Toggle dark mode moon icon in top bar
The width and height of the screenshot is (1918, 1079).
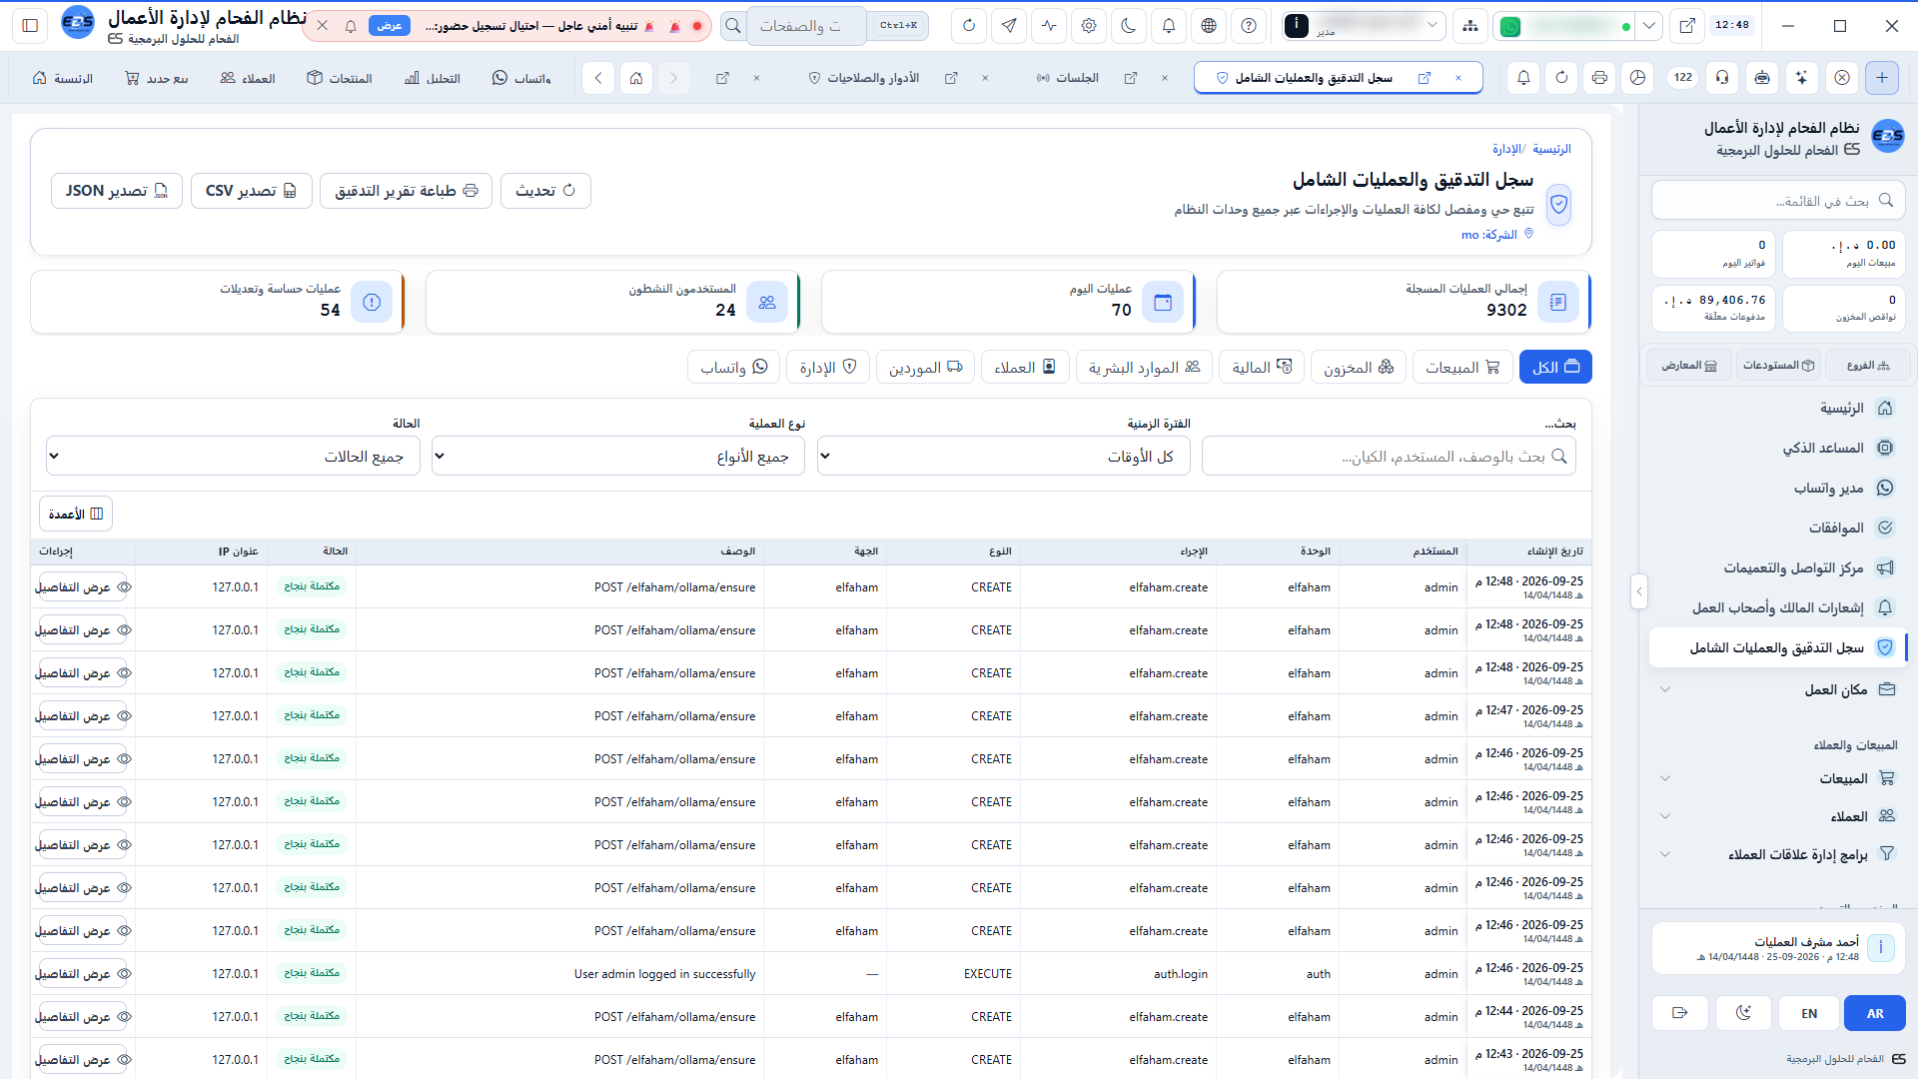coord(1129,26)
